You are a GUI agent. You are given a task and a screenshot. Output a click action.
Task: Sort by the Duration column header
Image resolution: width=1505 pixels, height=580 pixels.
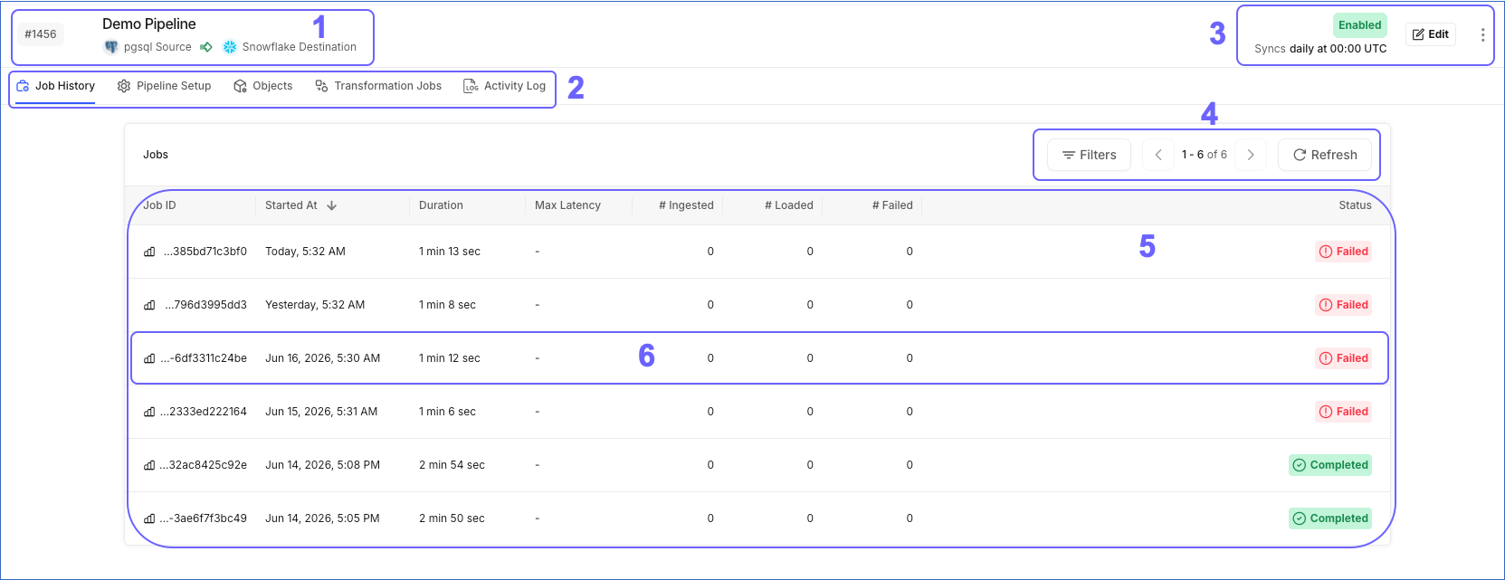441,205
